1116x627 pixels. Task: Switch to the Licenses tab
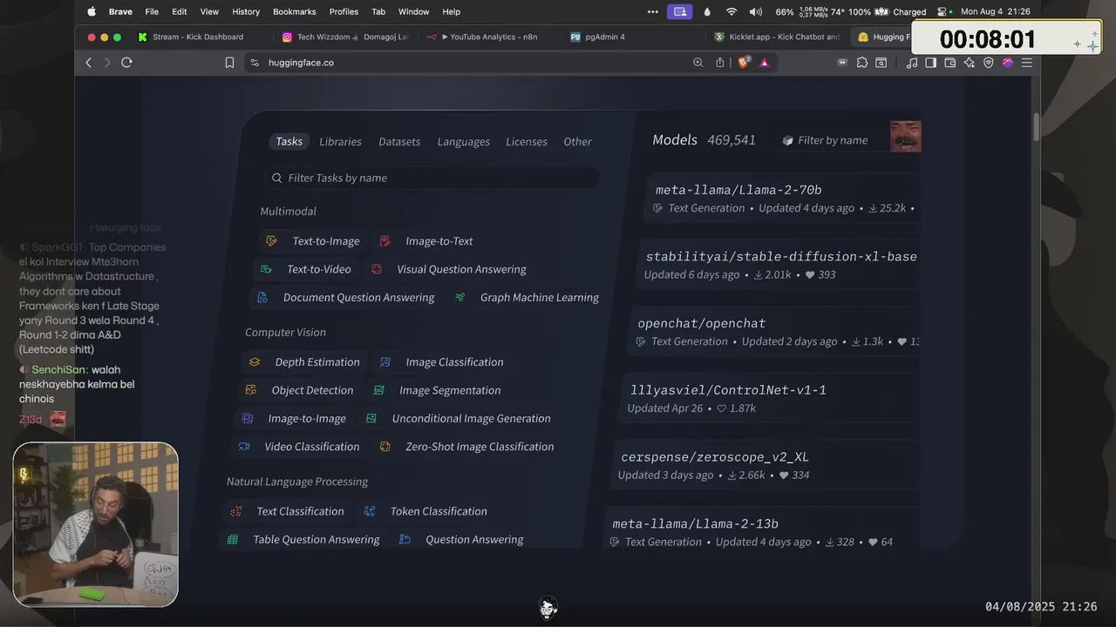[527, 142]
